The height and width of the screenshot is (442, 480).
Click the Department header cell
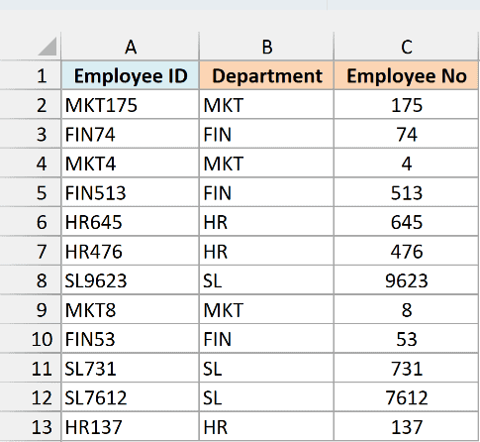pos(266,75)
